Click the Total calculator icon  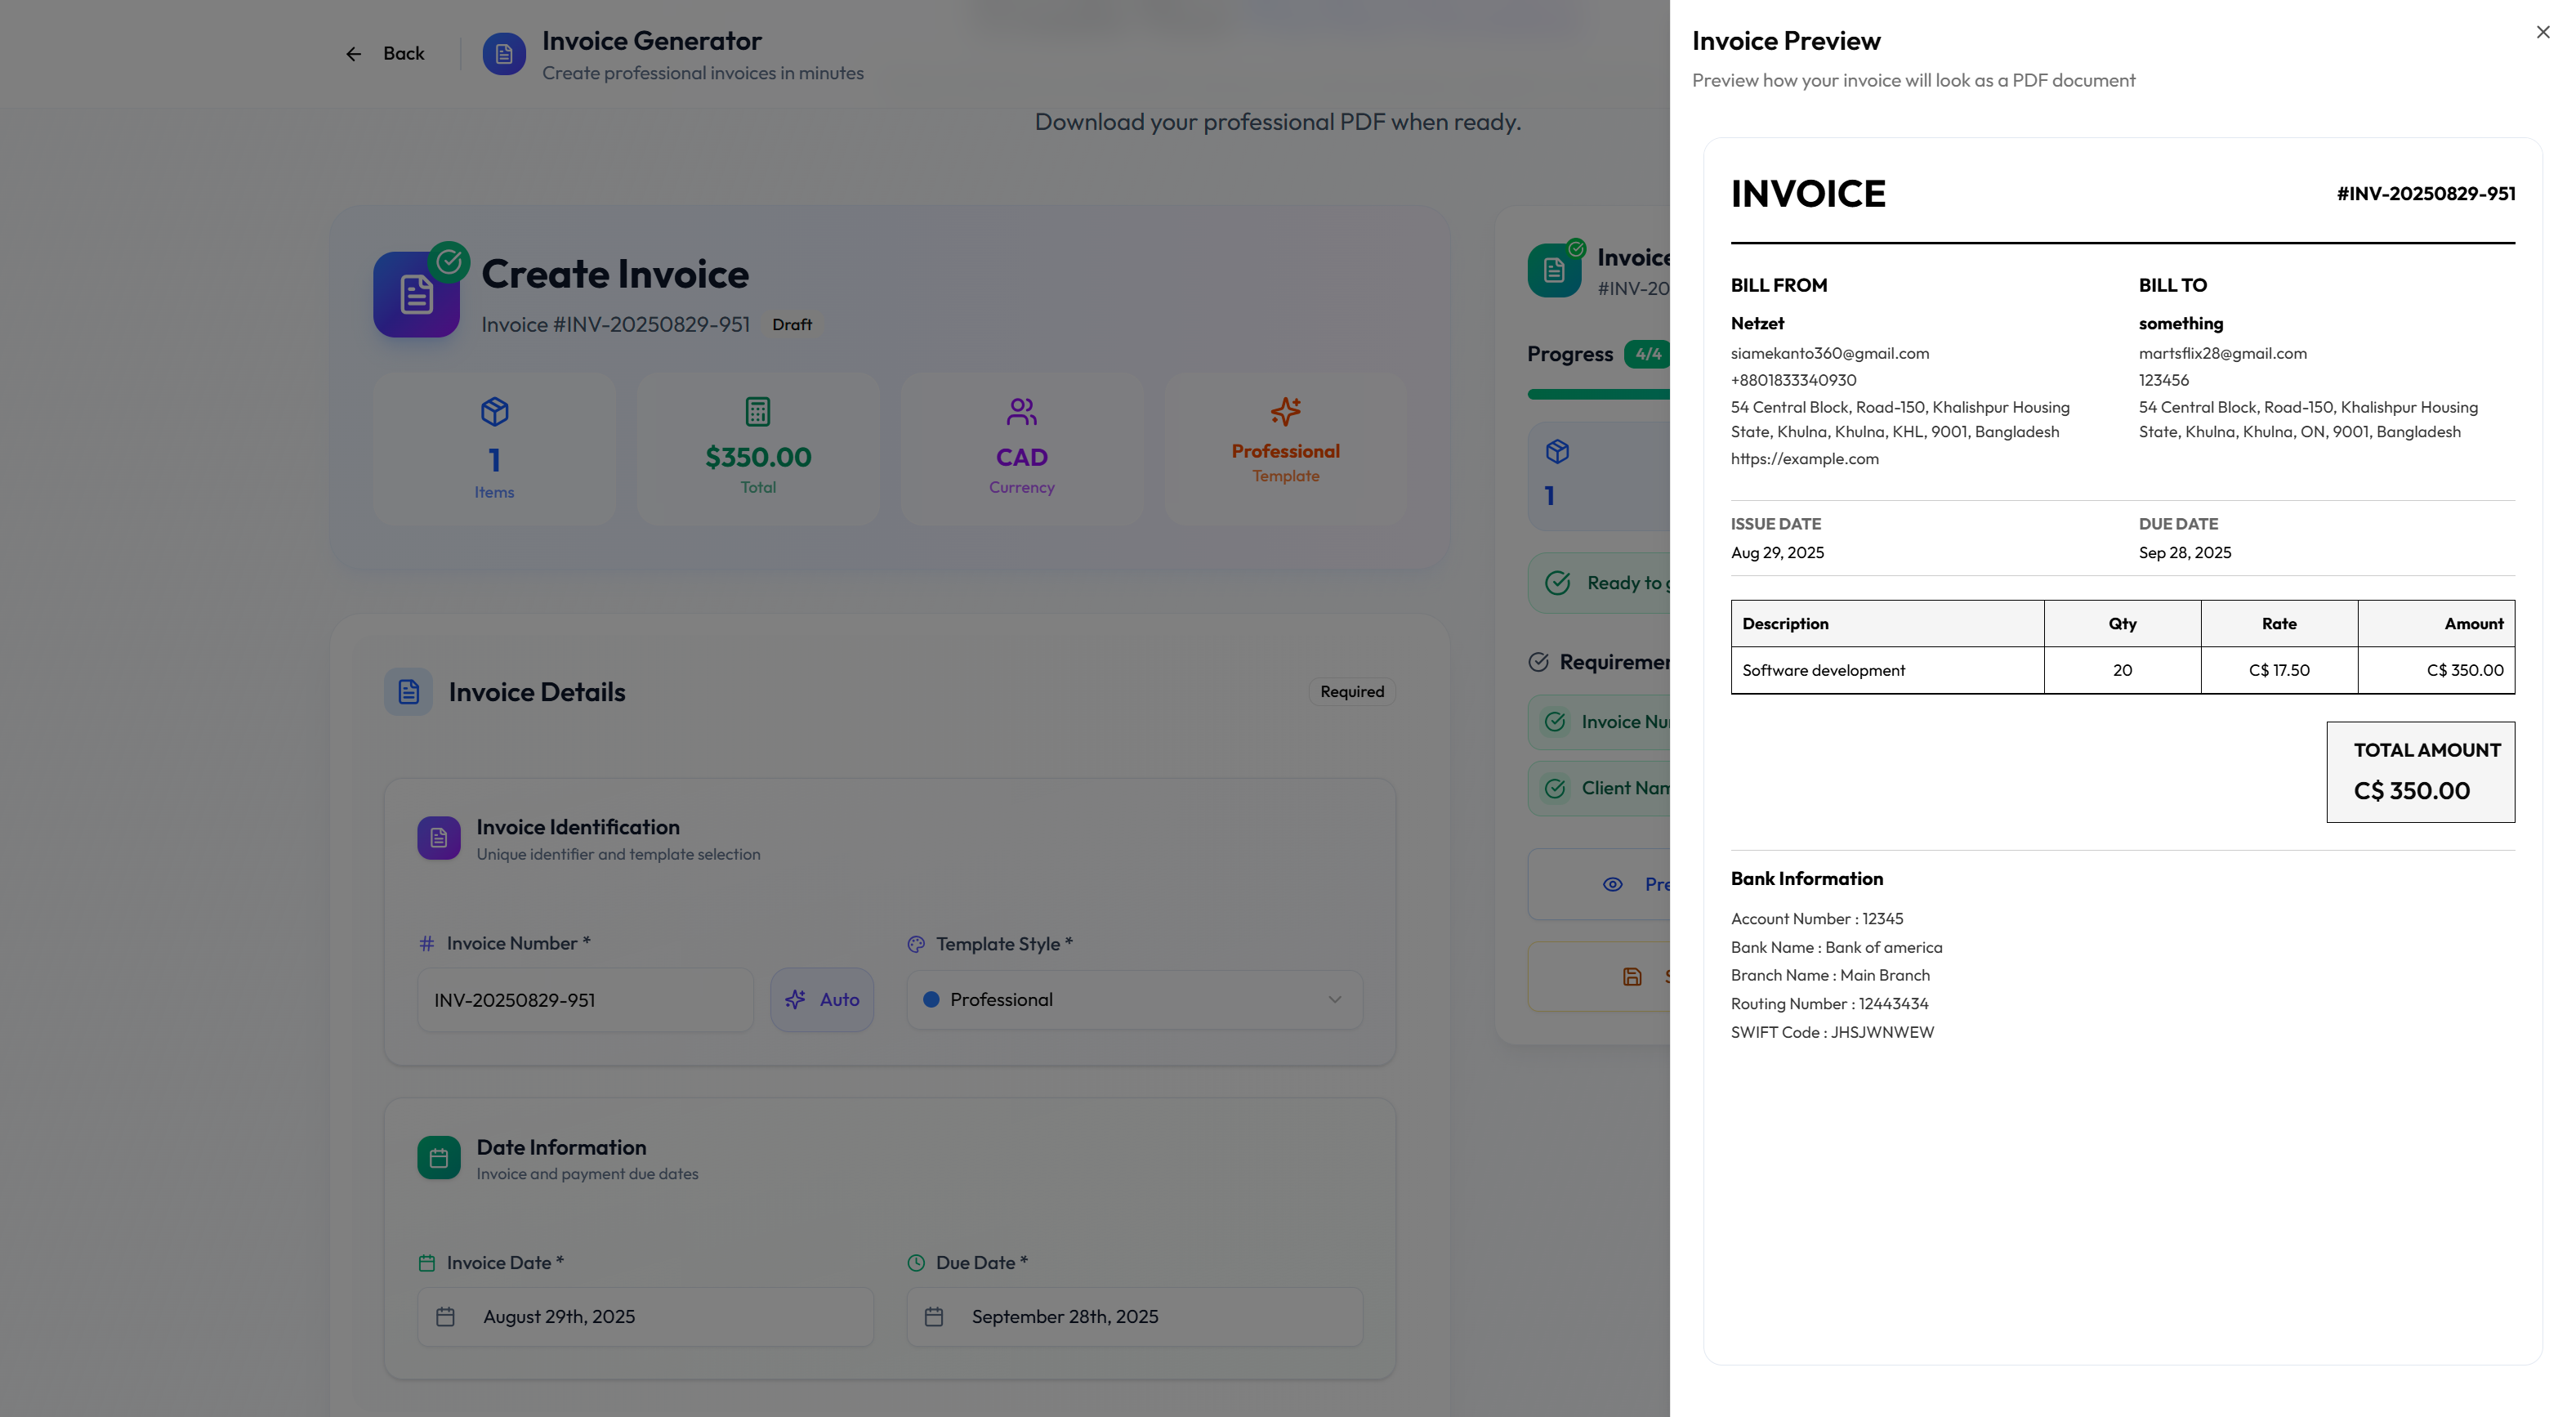[x=757, y=411]
